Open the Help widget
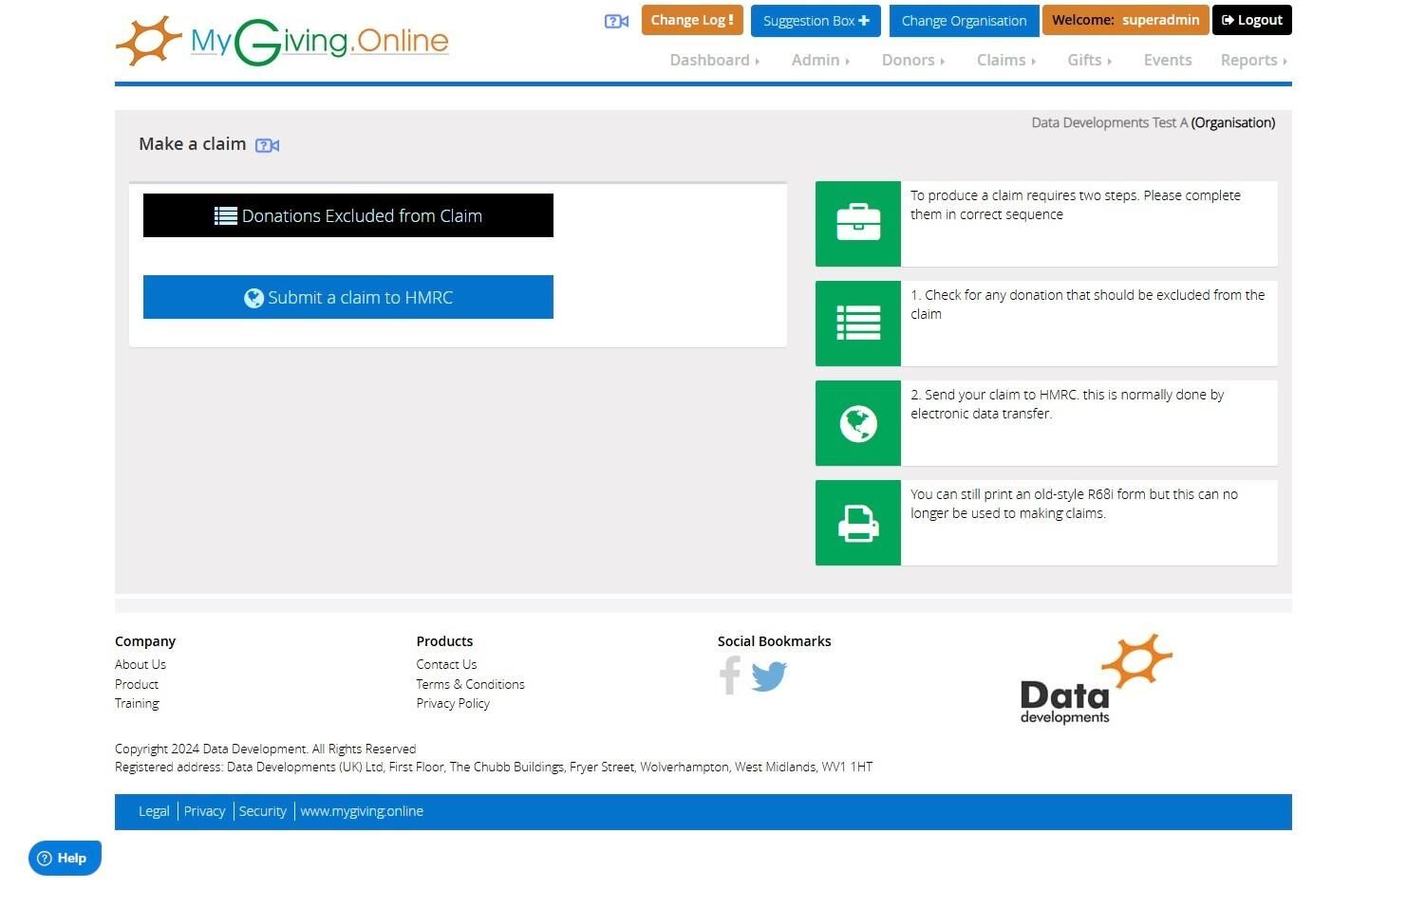The height and width of the screenshot is (907, 1407). 65,858
